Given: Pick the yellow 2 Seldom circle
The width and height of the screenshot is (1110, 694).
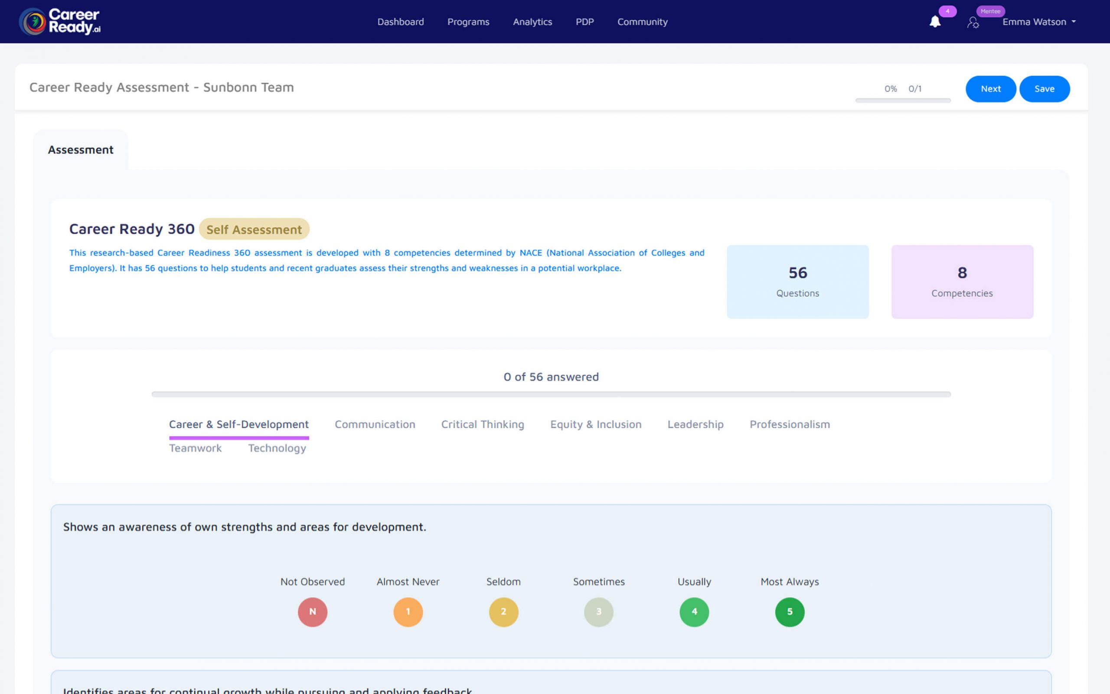Looking at the screenshot, I should coord(503,612).
